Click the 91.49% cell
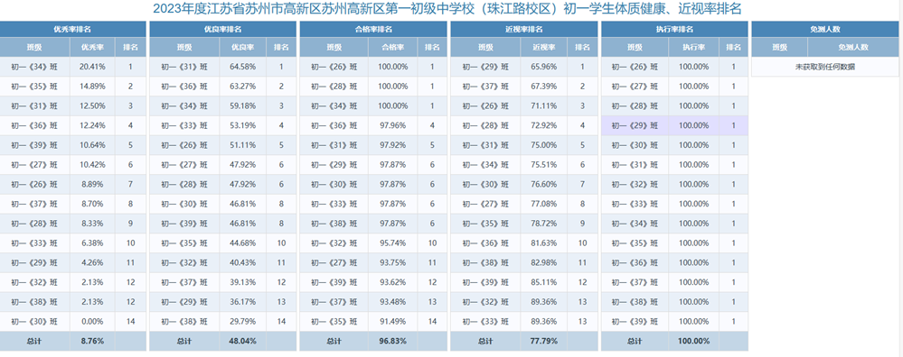Screen dimensions: 903x357 coord(393,321)
